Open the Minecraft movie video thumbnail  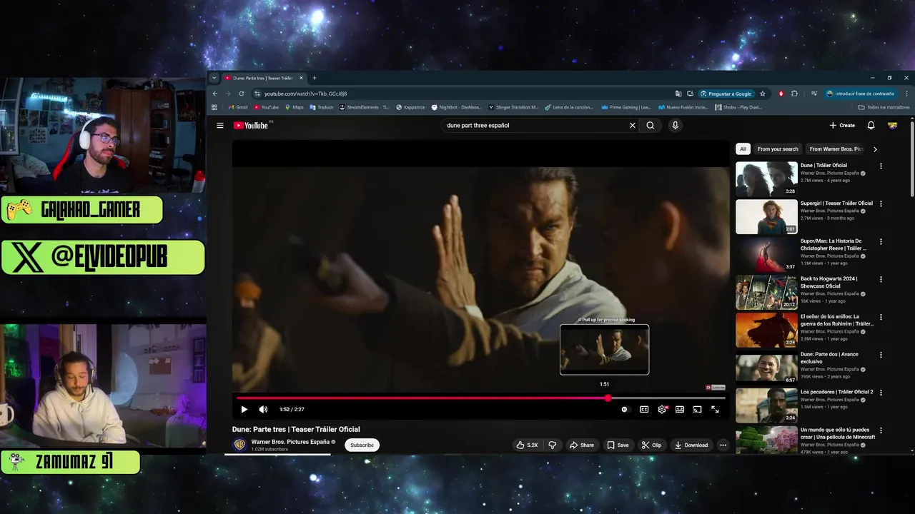766,440
